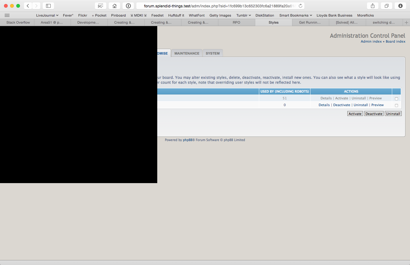This screenshot has width=410, height=265.
Task: Open the Downloads icon
Action: click(x=400, y=6)
